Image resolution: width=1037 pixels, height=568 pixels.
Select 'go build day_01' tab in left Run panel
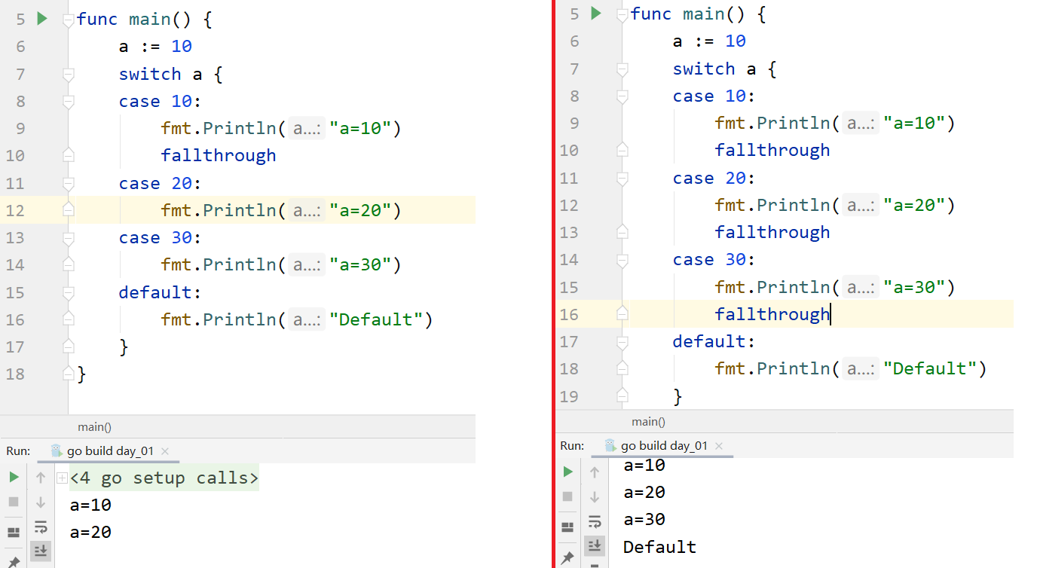tap(110, 451)
